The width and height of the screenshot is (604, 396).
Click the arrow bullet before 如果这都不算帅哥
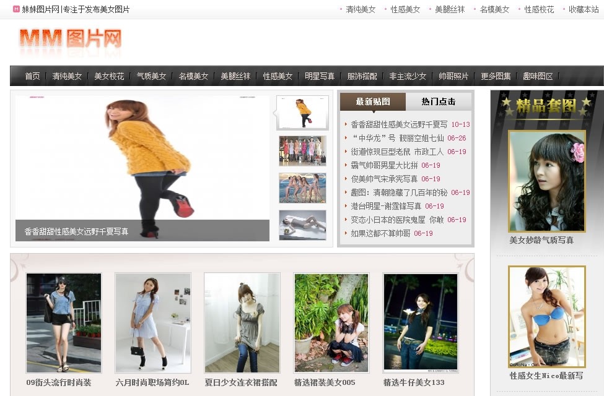(347, 233)
